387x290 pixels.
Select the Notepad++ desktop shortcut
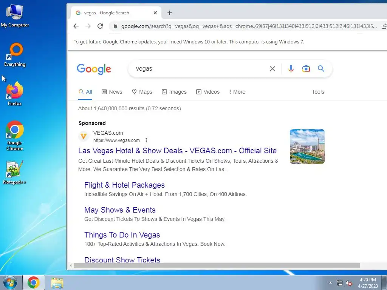click(15, 173)
